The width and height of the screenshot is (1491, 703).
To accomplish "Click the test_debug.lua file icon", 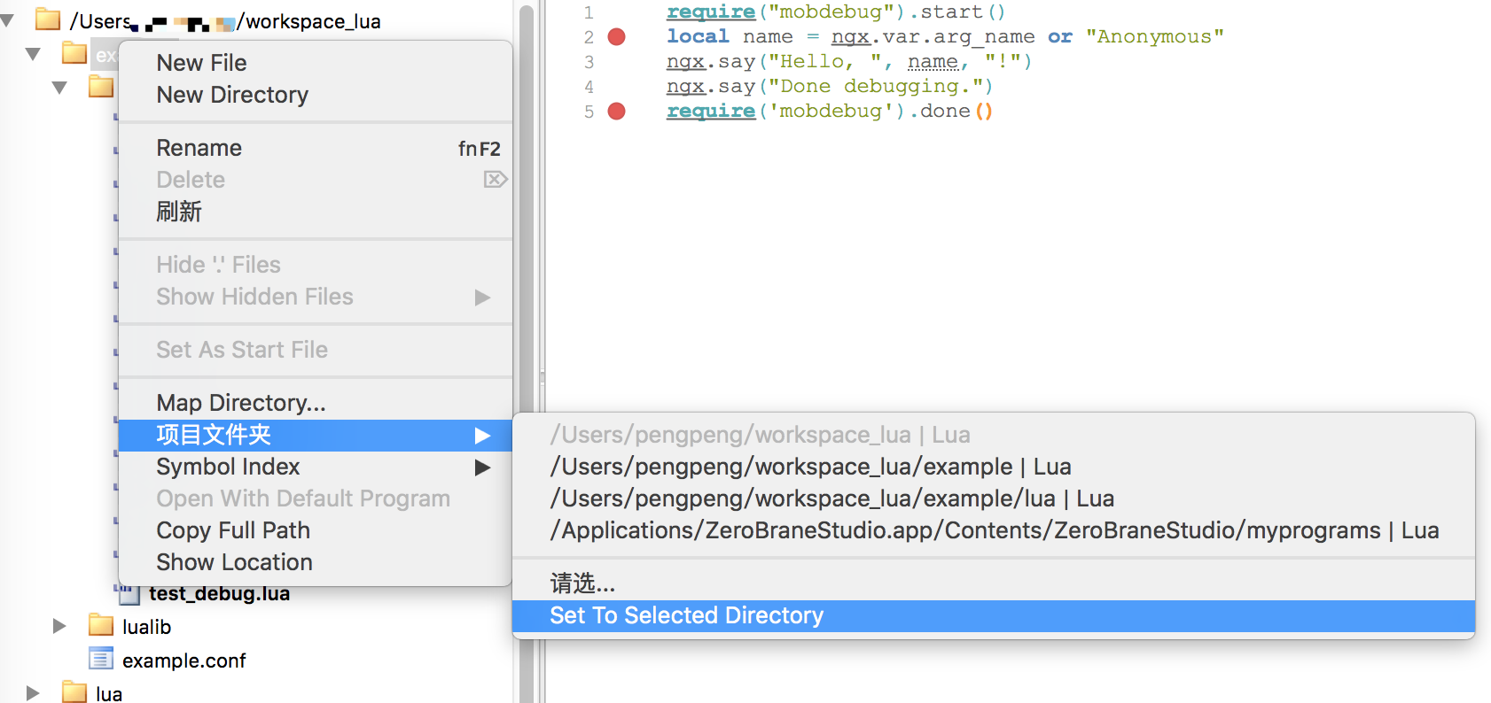I will click(x=129, y=593).
